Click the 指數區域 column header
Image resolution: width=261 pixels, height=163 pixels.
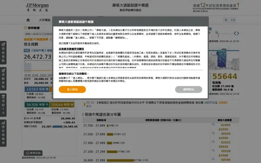(x=101, y=120)
